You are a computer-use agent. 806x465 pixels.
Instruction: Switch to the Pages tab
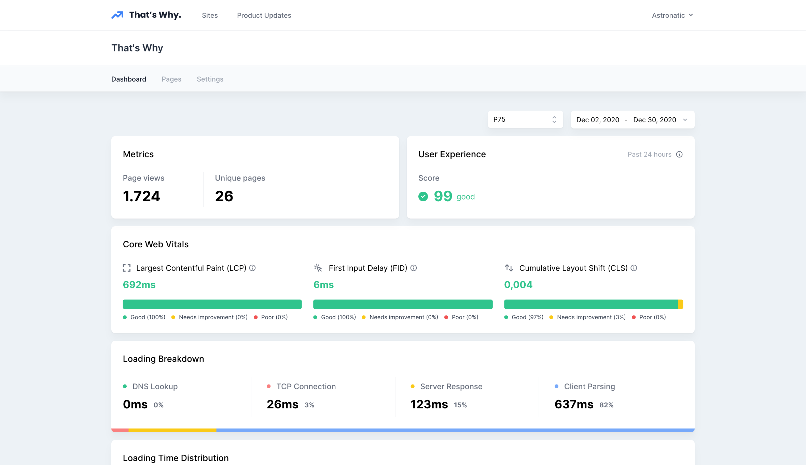171,79
